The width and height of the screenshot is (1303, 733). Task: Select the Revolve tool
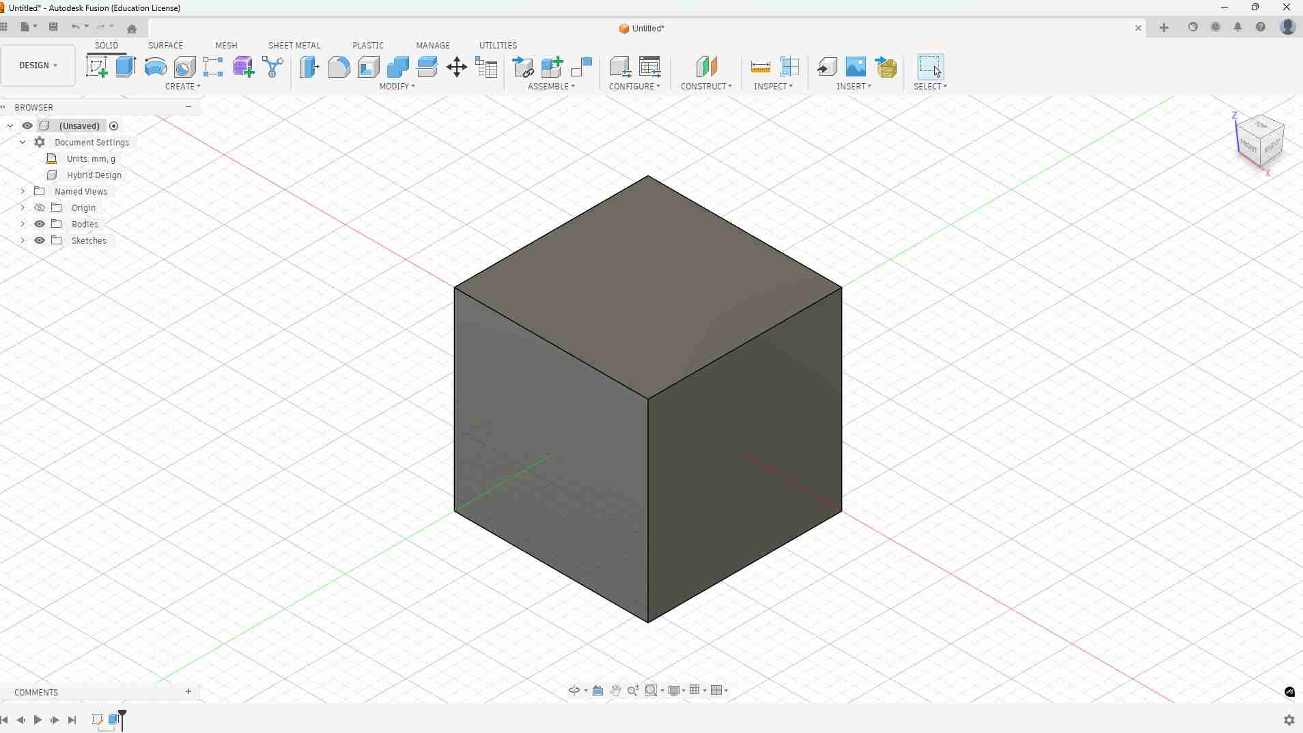point(155,67)
